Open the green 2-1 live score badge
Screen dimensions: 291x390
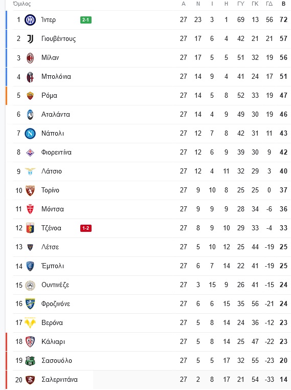click(x=86, y=20)
